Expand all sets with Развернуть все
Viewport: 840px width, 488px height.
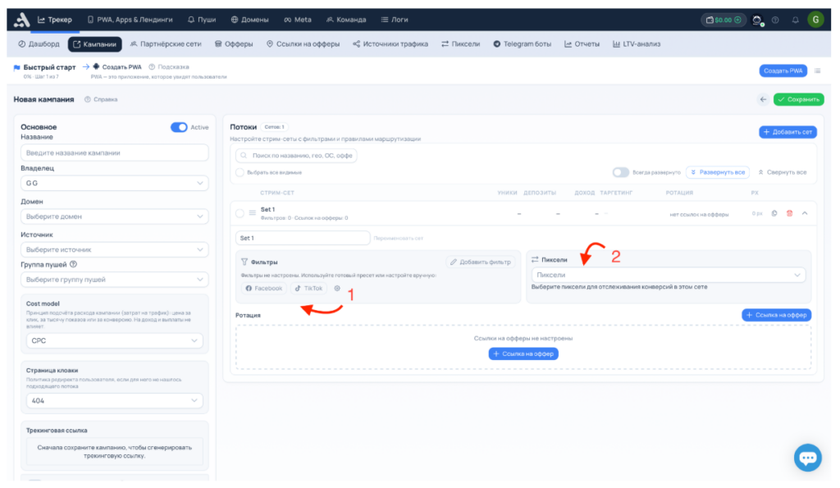point(717,172)
